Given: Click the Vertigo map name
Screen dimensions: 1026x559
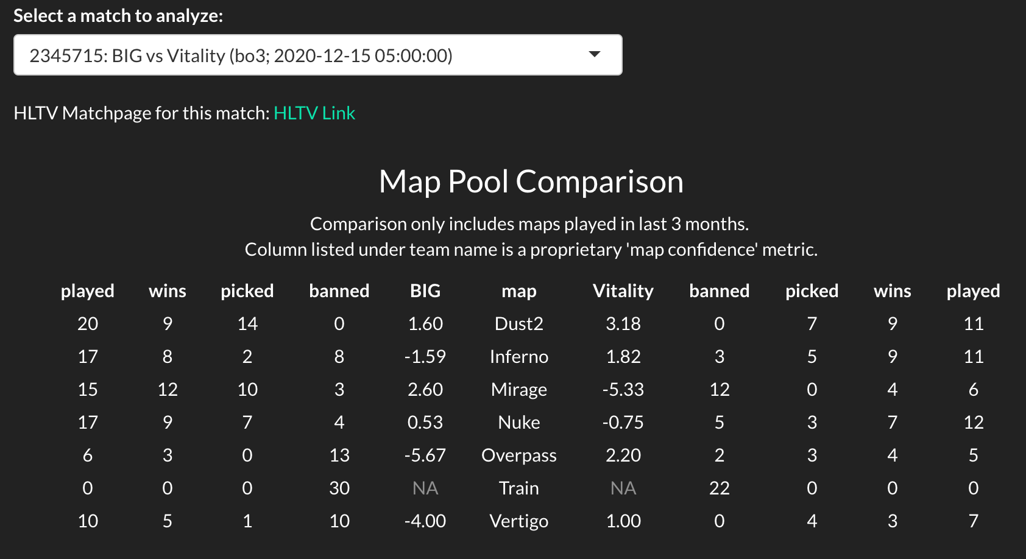Looking at the screenshot, I should [x=518, y=521].
